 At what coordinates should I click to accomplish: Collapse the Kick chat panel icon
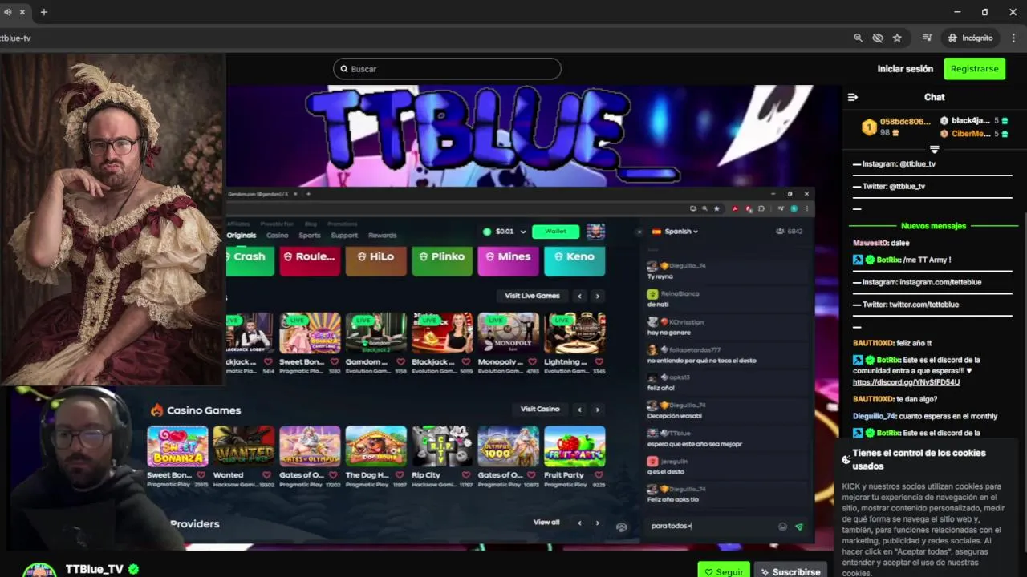point(853,97)
